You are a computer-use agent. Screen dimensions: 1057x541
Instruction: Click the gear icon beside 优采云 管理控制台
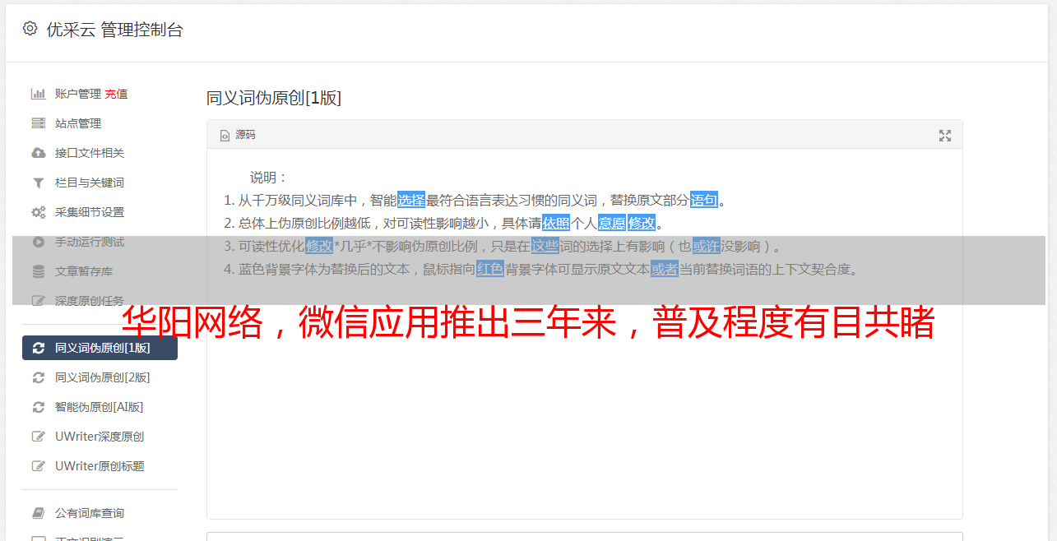pos(30,29)
